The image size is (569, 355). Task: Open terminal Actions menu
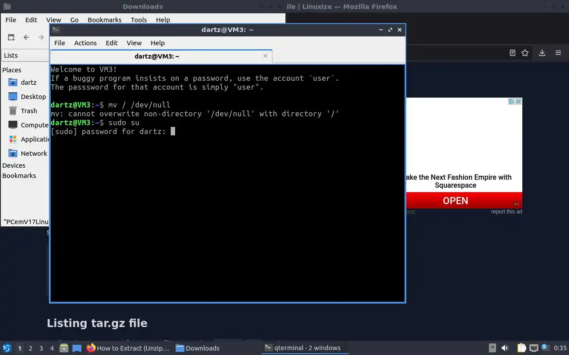(x=85, y=43)
